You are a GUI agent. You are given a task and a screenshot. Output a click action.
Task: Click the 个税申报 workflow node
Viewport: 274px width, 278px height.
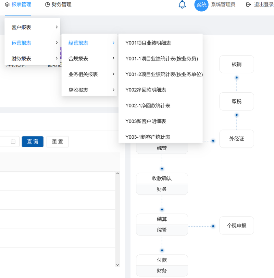coord(237,225)
